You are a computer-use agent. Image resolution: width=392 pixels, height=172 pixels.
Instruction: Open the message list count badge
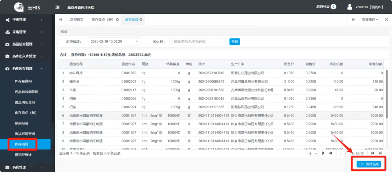pyautogui.click(x=333, y=7)
